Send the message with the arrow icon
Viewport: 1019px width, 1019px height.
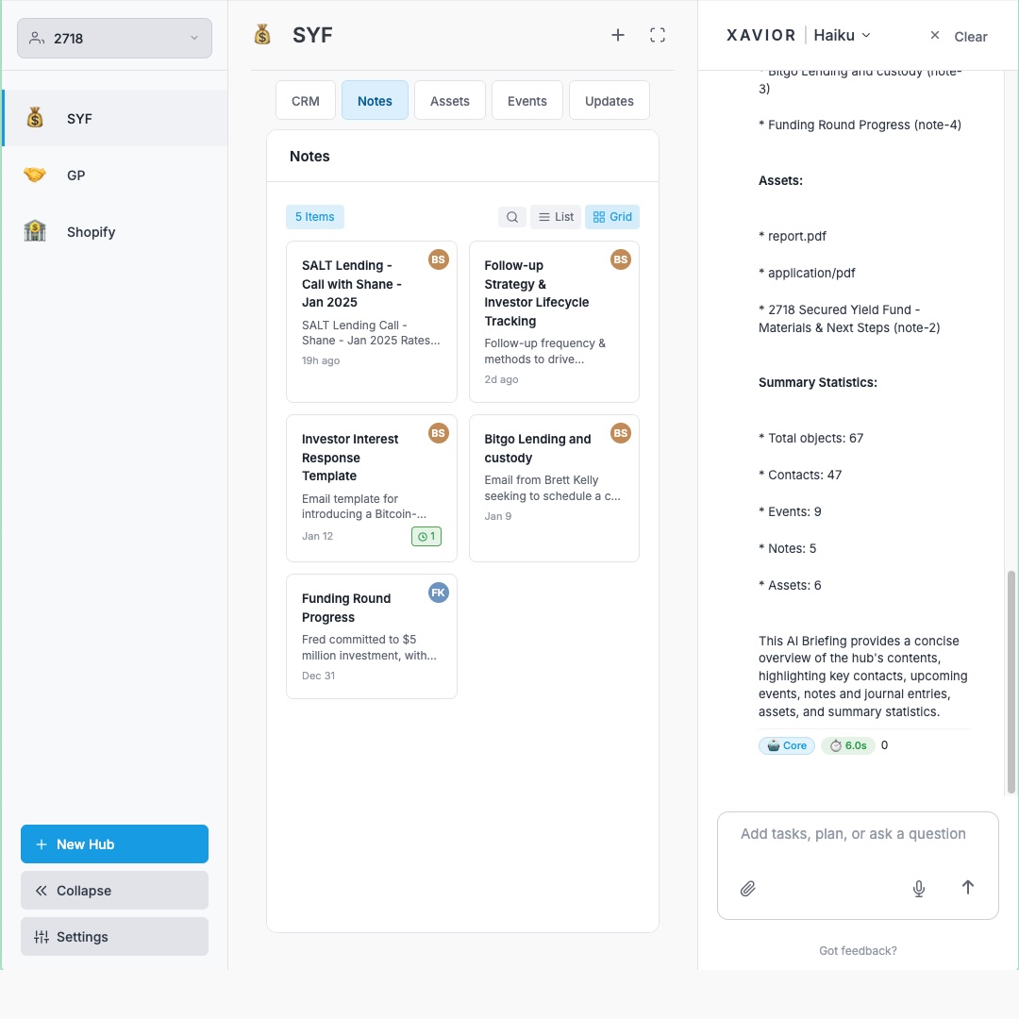point(967,887)
